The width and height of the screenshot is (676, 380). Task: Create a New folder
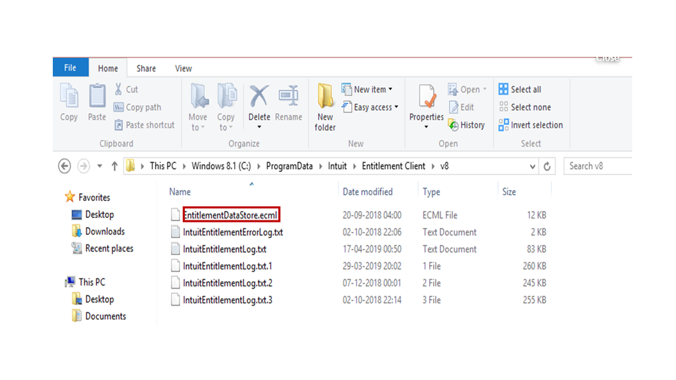[325, 108]
